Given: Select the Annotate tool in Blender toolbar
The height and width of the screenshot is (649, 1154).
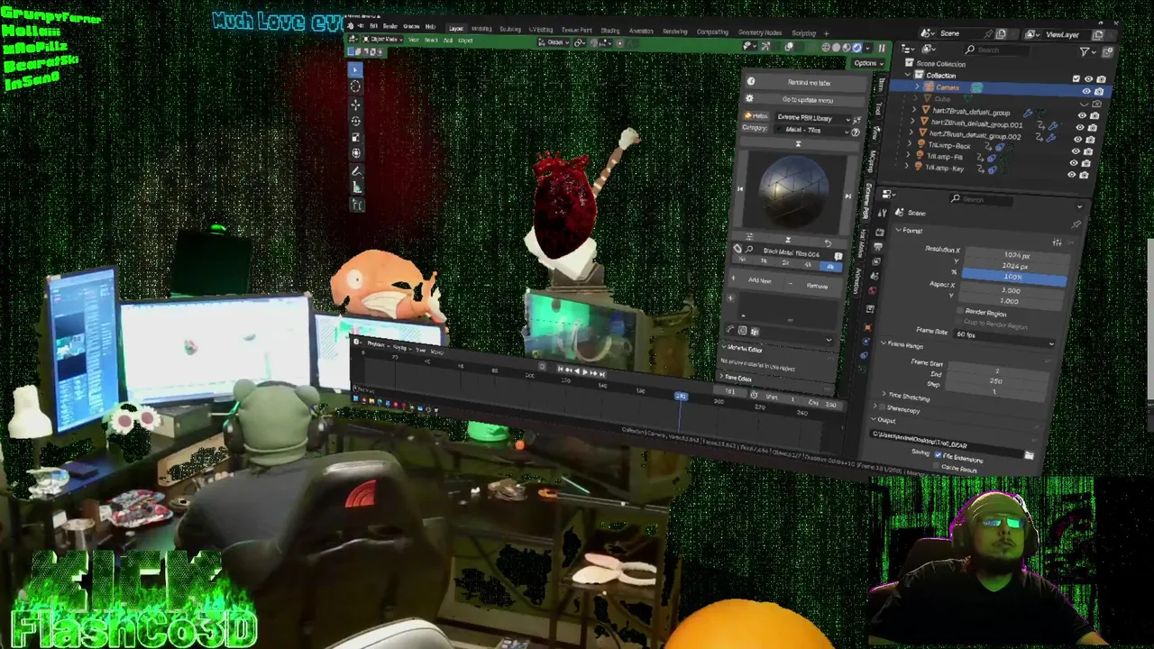Looking at the screenshot, I should click(x=356, y=171).
